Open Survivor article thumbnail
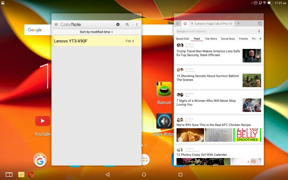The height and width of the screenshot is (180, 288). click(x=252, y=80)
